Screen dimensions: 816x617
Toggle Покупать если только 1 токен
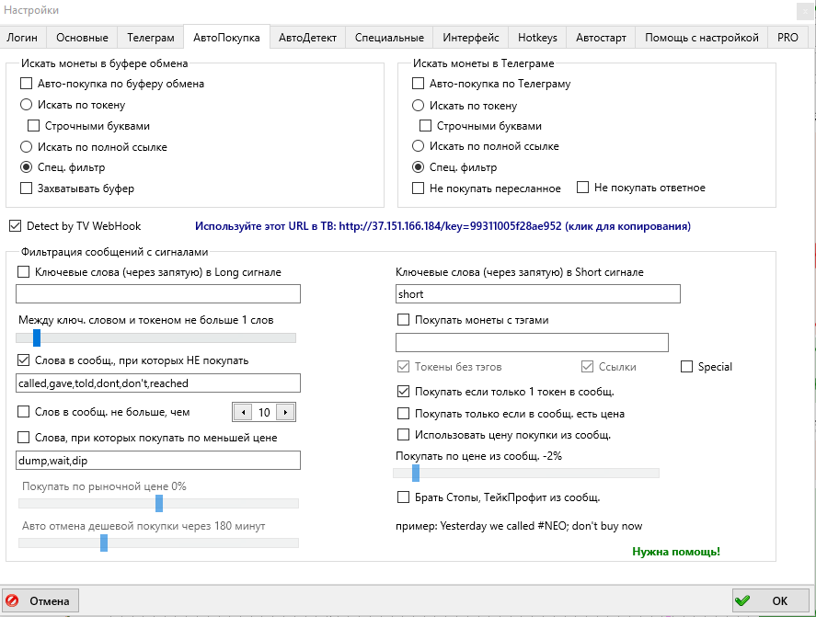403,391
